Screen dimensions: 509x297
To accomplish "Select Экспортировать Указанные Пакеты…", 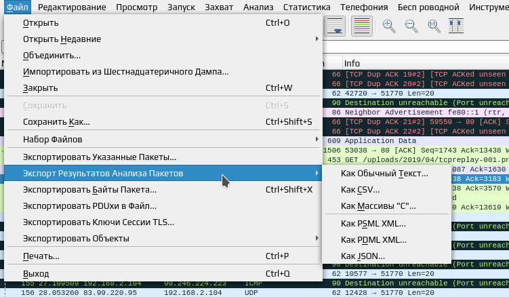I will click(x=163, y=157).
